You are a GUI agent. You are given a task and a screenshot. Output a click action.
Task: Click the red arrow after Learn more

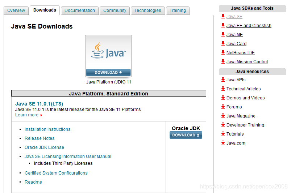coord(41,115)
